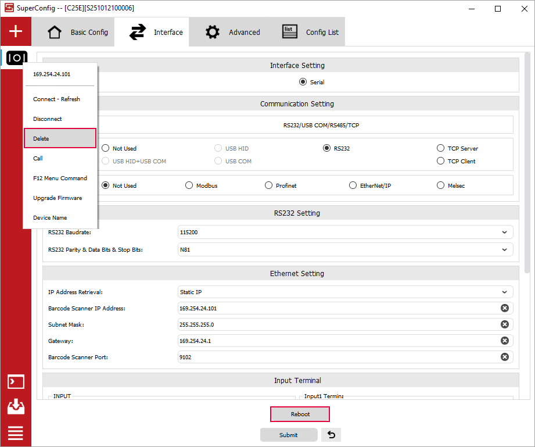
Task: Open the terminal console icon in sidebar
Action: point(16,382)
